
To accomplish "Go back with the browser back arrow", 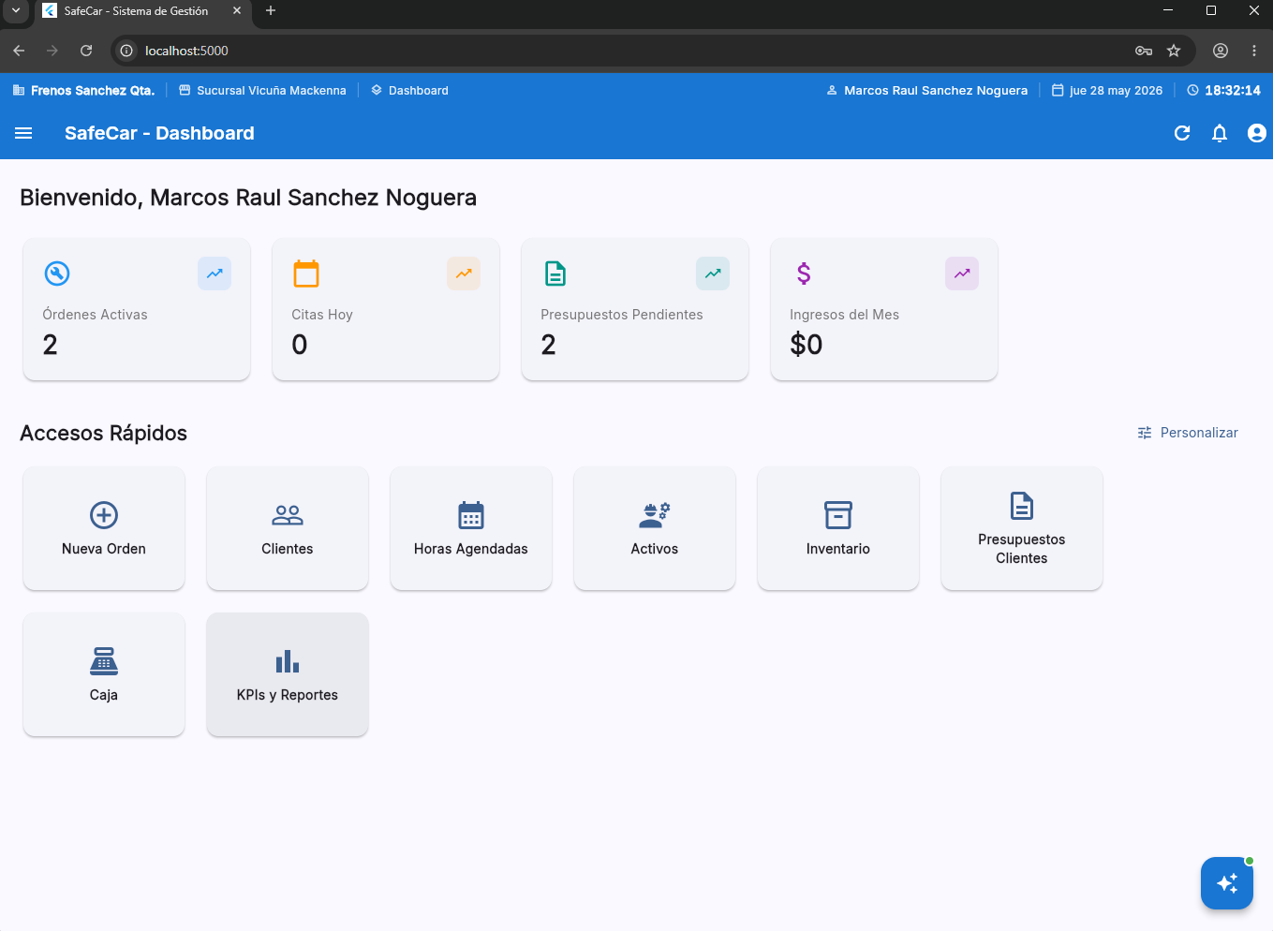I will (x=19, y=51).
